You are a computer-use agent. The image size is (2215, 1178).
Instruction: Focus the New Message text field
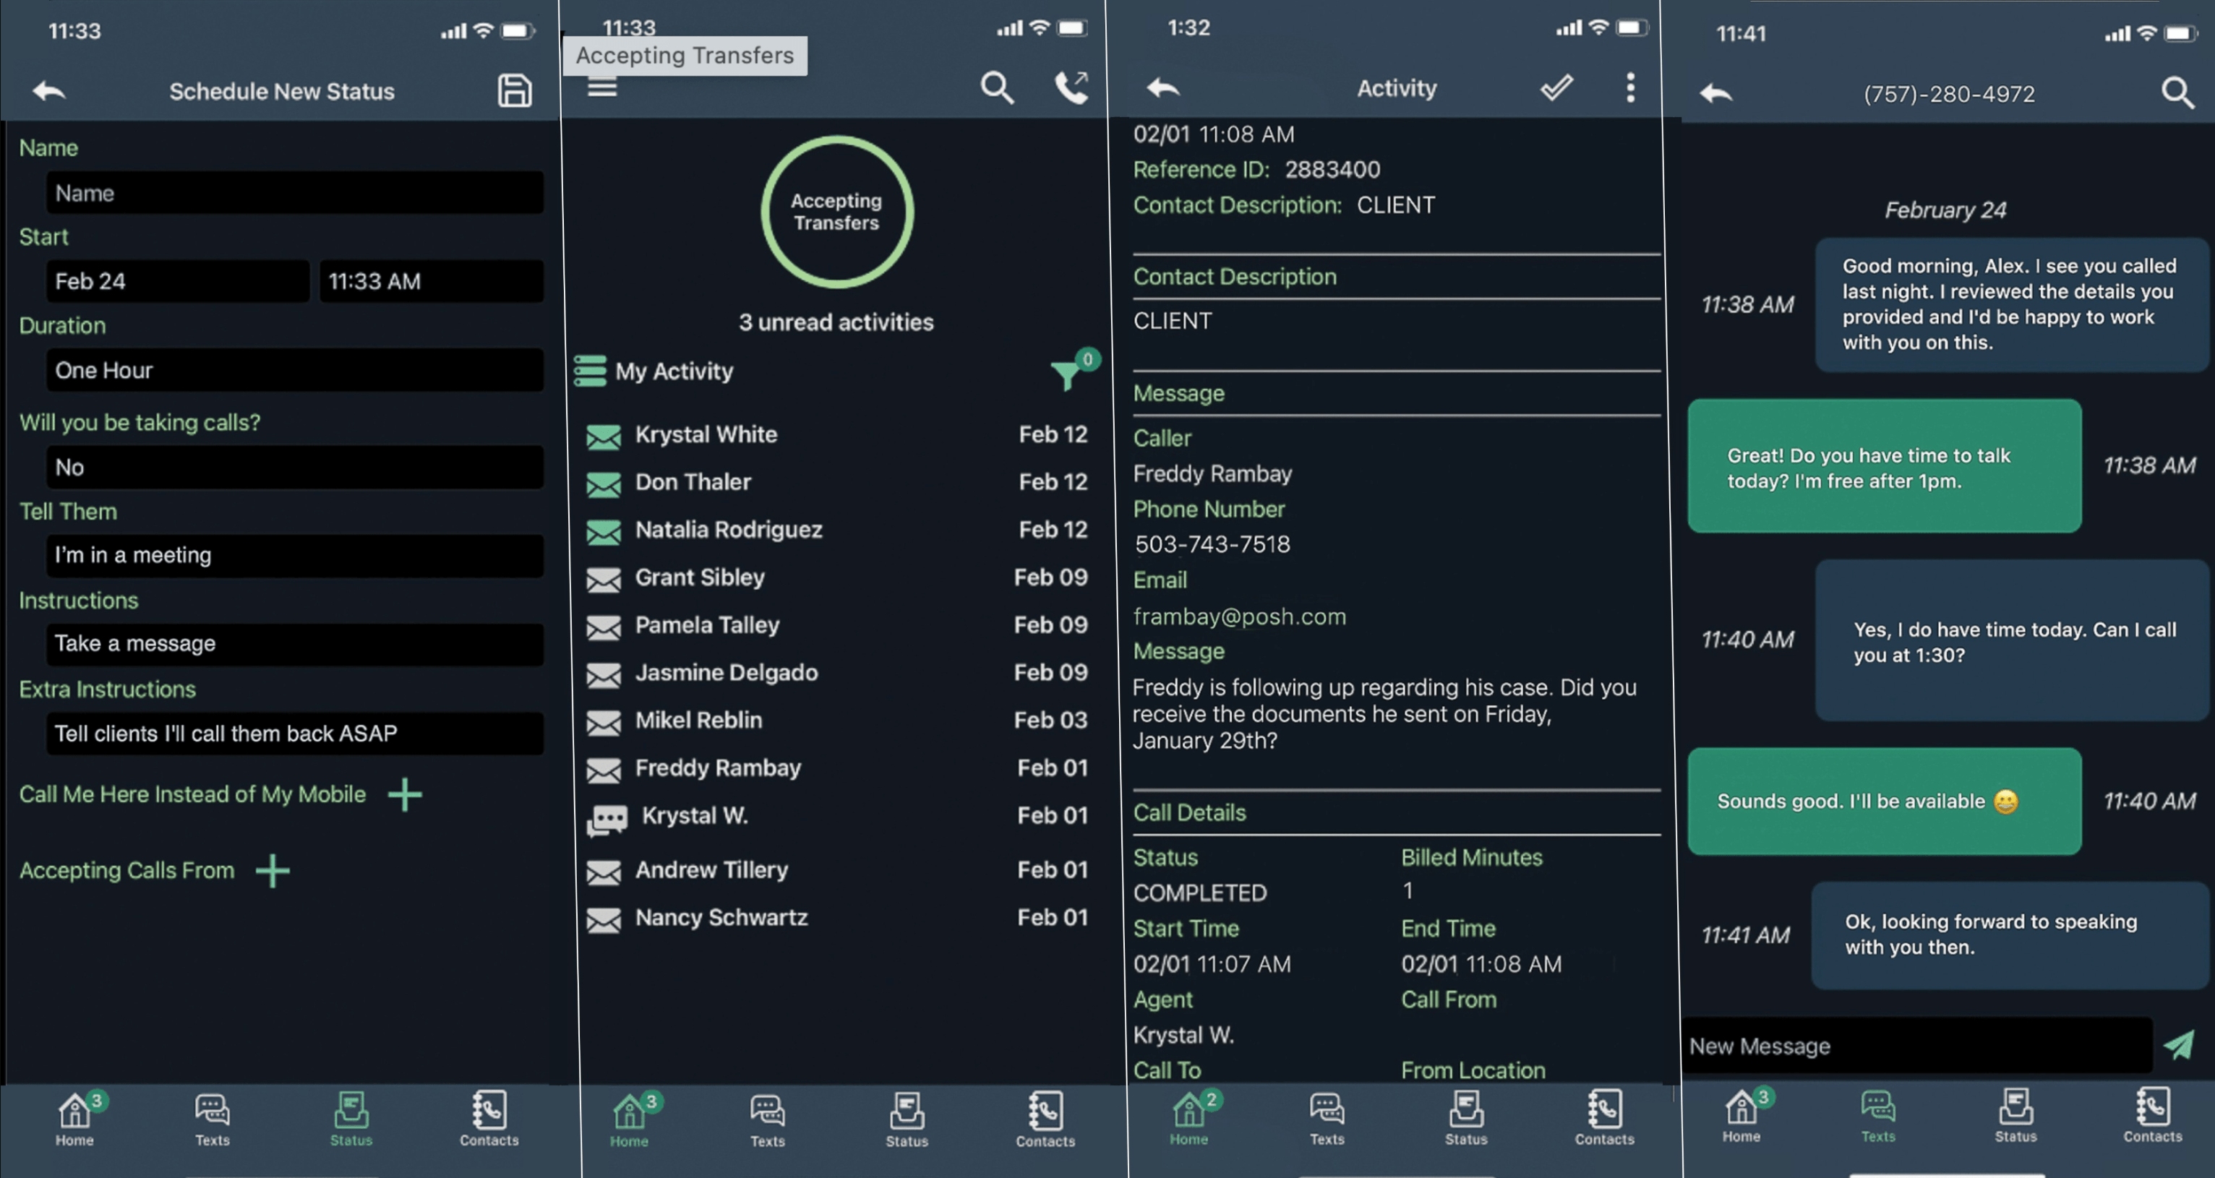pyautogui.click(x=1916, y=1046)
